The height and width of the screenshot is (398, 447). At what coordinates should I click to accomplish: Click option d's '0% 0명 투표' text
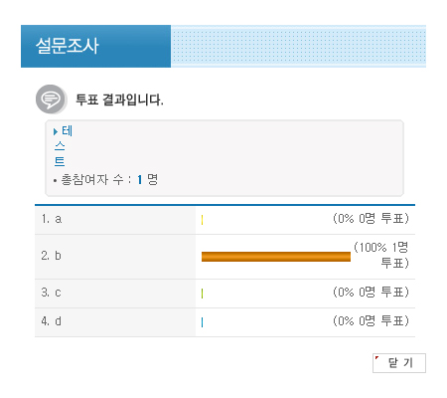(371, 321)
